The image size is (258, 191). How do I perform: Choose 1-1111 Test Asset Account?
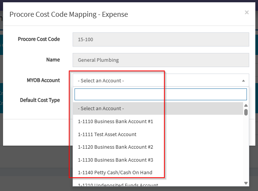[158, 135]
